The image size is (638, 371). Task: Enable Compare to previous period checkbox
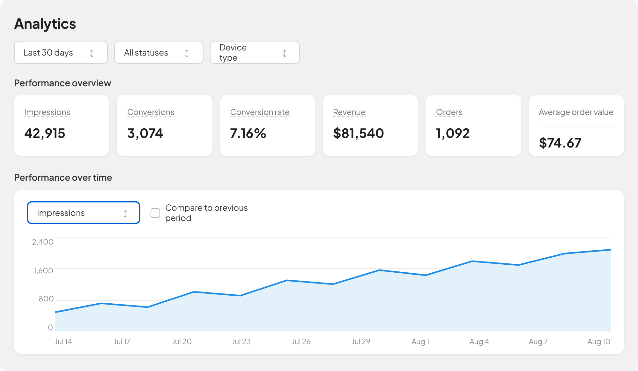(155, 213)
